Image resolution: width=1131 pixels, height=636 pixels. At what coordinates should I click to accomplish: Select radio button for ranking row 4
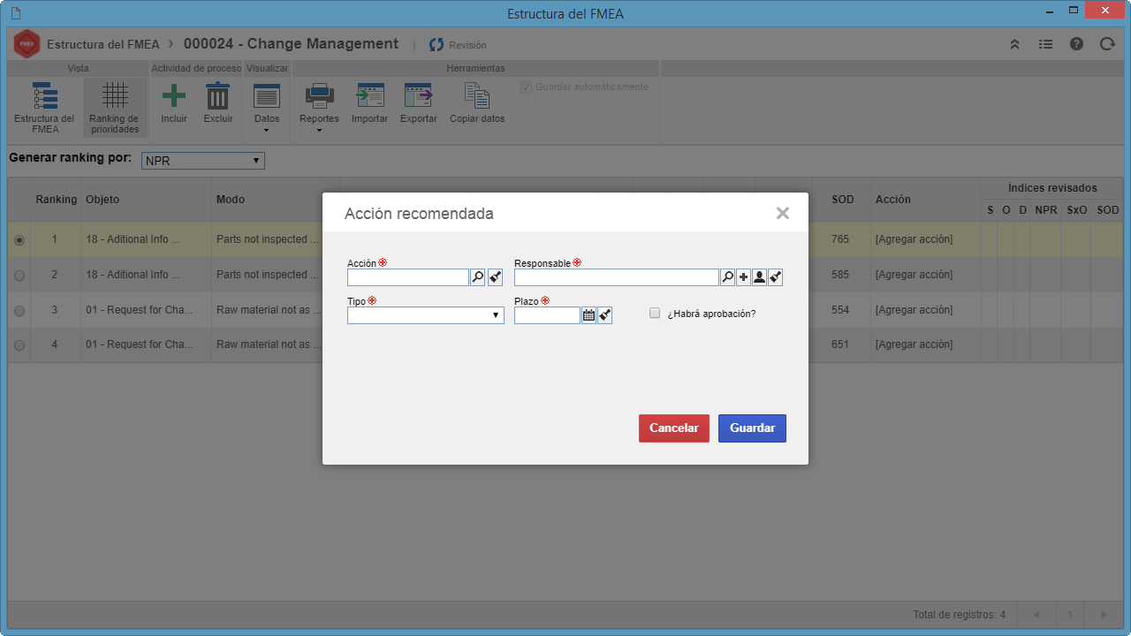pos(19,345)
